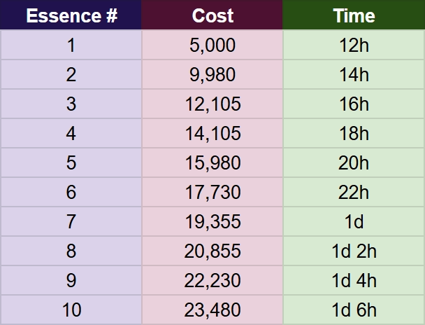
Task: Select Essence number 10 cell
Action: click(x=71, y=310)
